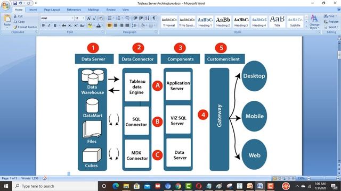Toggle show paragraph marks

(x=154, y=18)
